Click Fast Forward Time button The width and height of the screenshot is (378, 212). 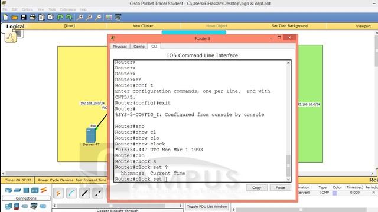click(91, 180)
